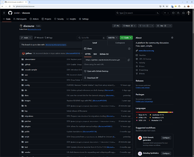
Task: Click the discourse repository owner avatar
Action: pos(21,26)
